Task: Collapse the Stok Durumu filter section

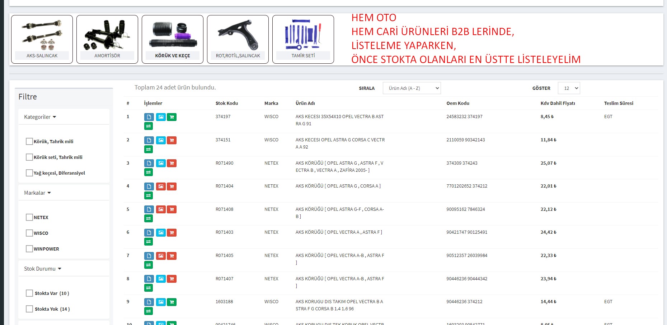Action: [42, 269]
